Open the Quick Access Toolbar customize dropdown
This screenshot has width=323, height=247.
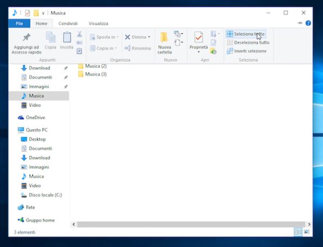[43, 12]
